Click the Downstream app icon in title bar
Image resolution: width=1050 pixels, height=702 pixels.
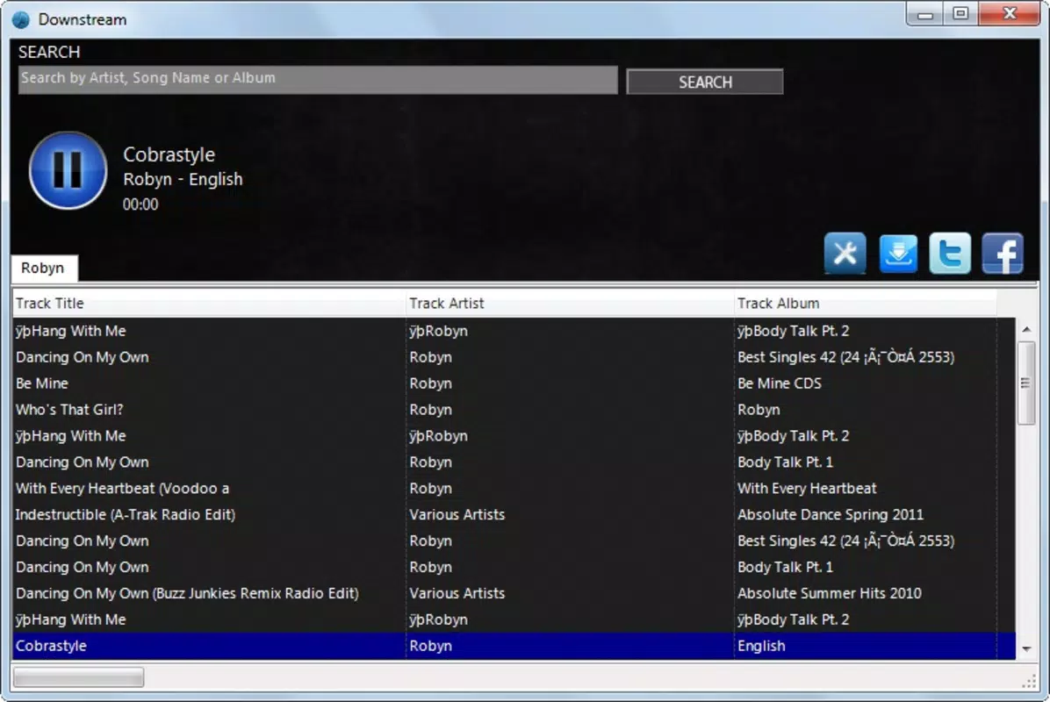(21, 19)
